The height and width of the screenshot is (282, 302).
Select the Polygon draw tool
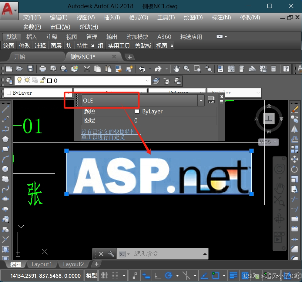[x=5, y=139]
